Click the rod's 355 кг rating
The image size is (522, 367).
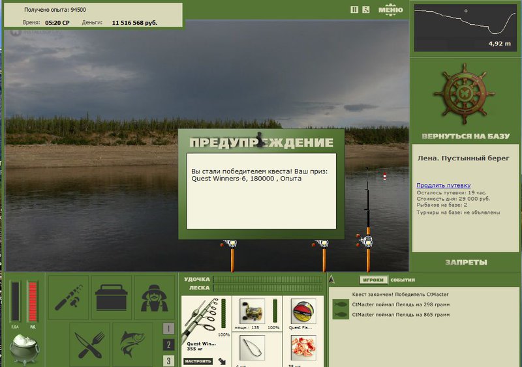(x=193, y=349)
